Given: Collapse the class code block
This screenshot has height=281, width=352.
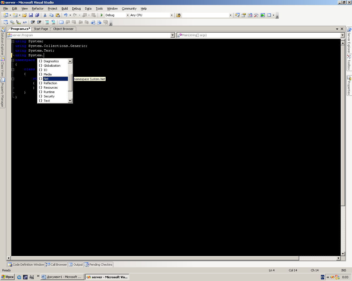Looking at the screenshot, I should coord(13,69).
